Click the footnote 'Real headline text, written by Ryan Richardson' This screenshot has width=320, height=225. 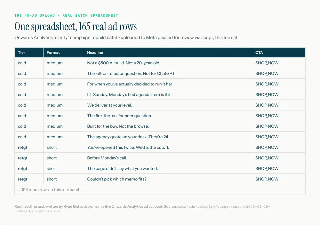(x=53, y=206)
